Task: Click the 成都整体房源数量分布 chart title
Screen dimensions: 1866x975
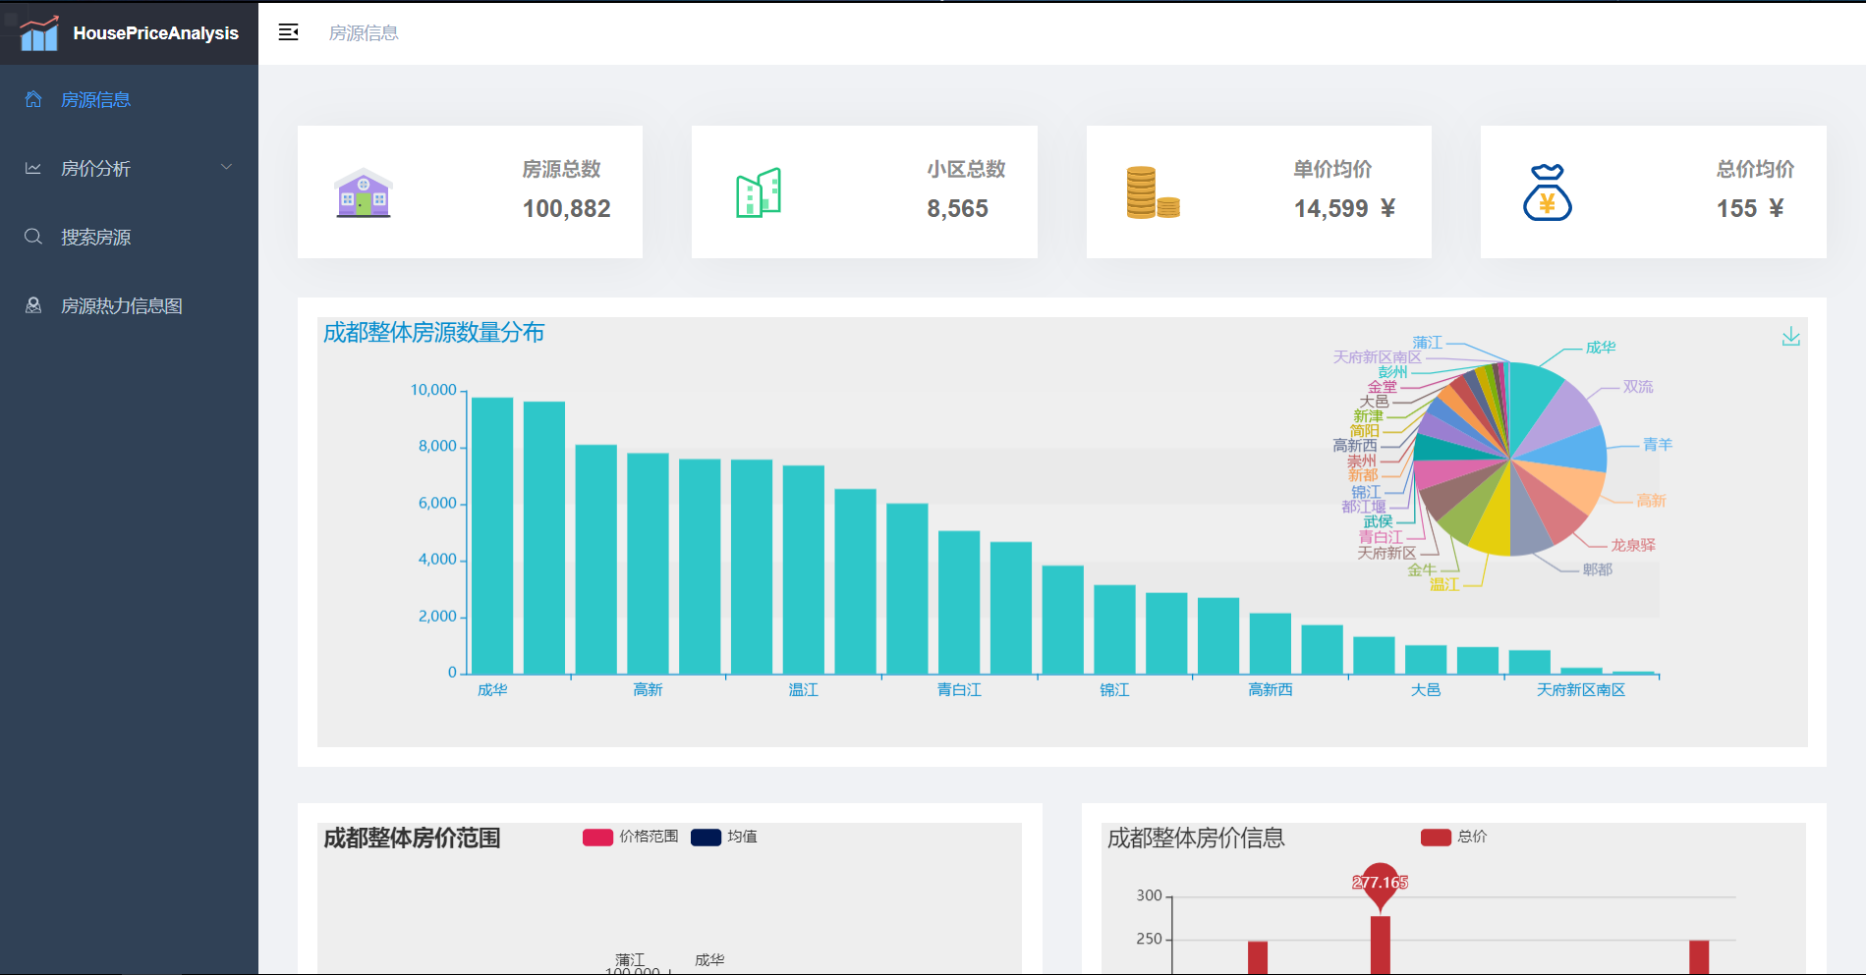Action: (x=433, y=333)
